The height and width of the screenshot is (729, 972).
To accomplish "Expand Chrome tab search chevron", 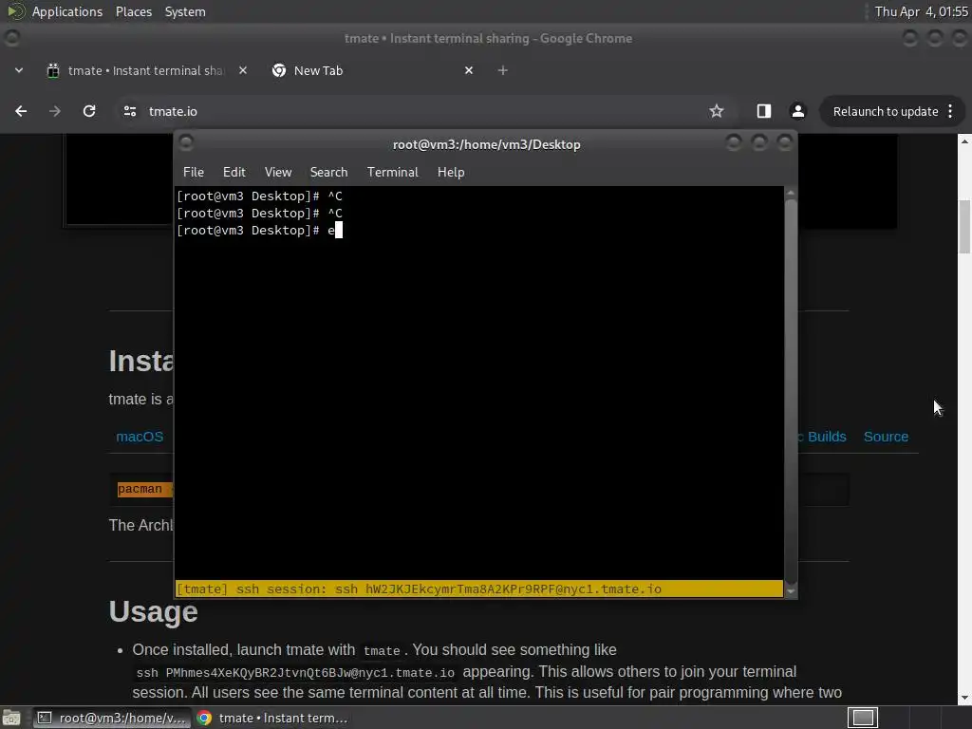I will click(19, 70).
